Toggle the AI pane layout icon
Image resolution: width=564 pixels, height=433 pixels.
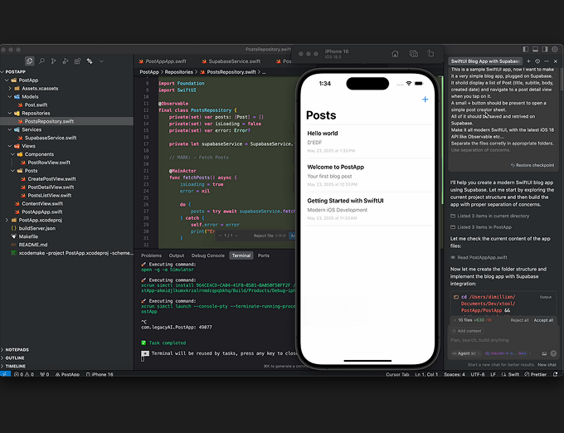tap(545, 49)
